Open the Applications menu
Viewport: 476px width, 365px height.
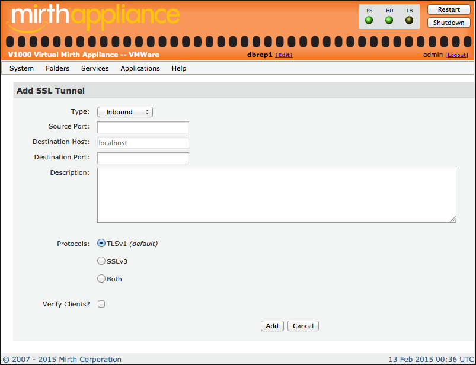coord(140,68)
